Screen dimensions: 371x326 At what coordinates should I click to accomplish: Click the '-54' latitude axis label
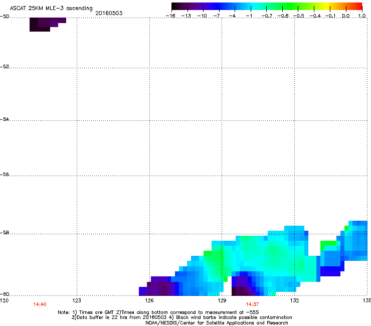[5, 119]
